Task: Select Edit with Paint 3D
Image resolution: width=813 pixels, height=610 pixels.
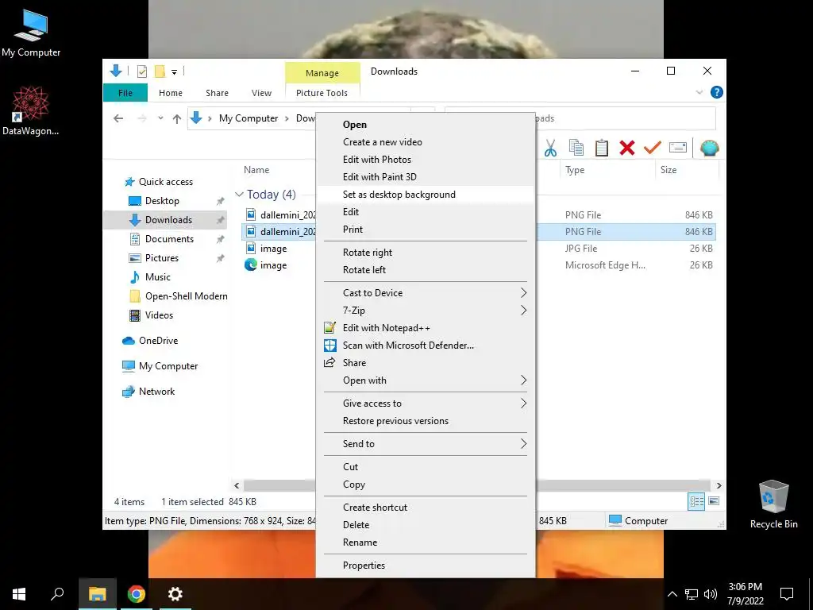Action: 425,177
